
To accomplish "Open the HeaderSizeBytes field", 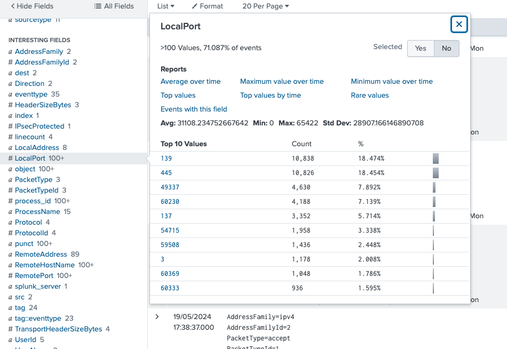I will tap(43, 105).
